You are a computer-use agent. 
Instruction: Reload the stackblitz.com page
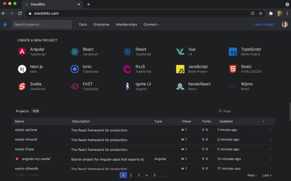pos(20,13)
